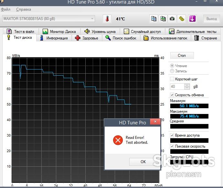223x188 pixels.
Task: Click the copy screenshot to clipboard icon
Action: [x=163, y=19]
